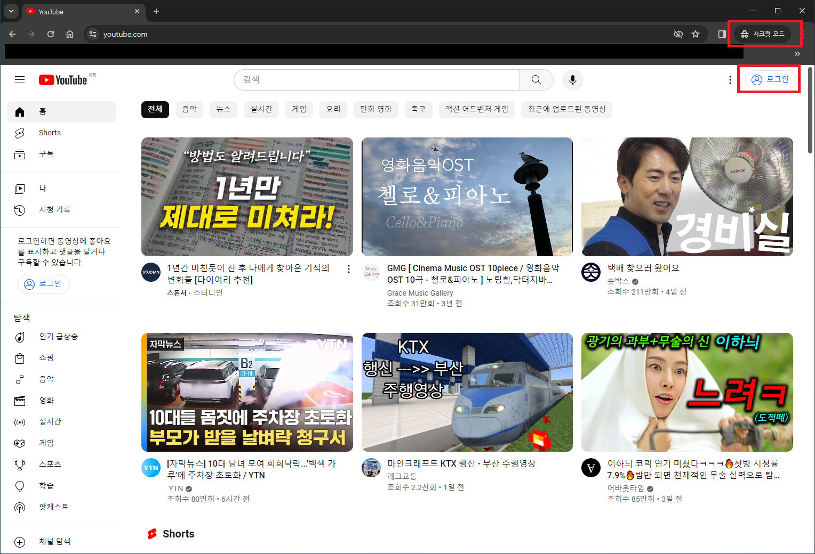The height and width of the screenshot is (554, 815).
Task: Open 팟캐스트 in the sidebar
Action: [61, 507]
